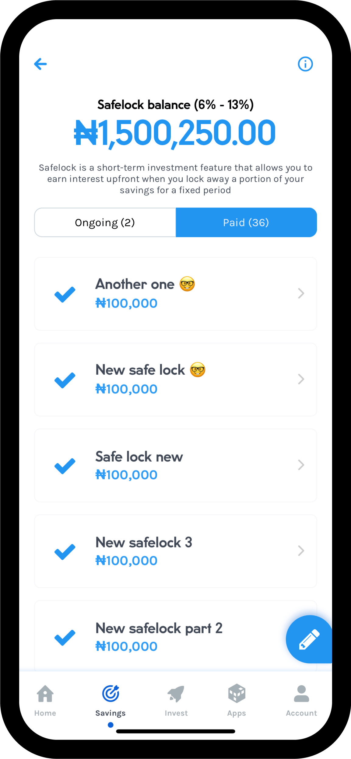Expand New safelock 3 chevron
The height and width of the screenshot is (759, 351).
(301, 551)
